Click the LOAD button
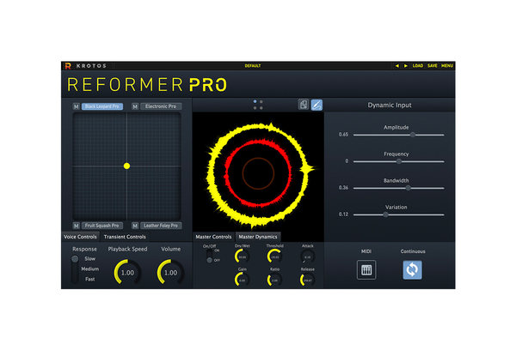Viewport: 516px width, 350px height. coord(418,65)
